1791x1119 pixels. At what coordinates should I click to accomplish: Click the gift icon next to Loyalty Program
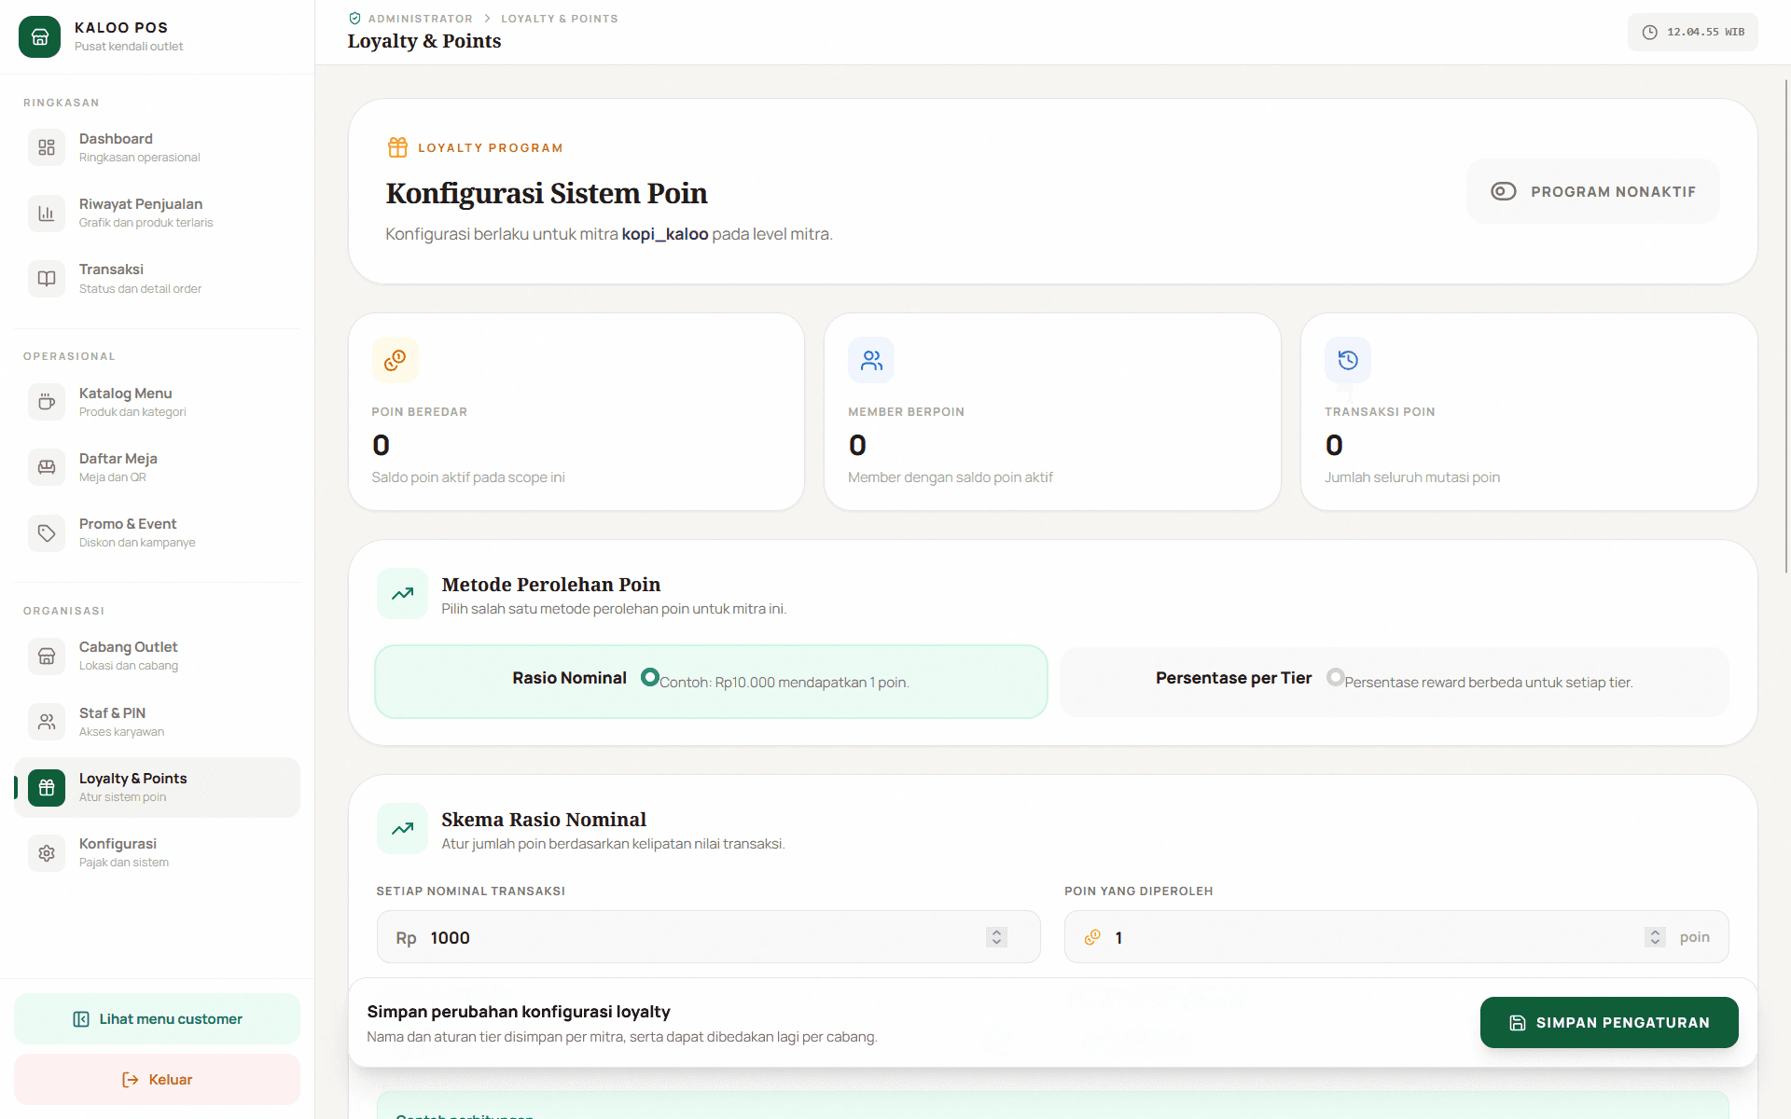397,147
